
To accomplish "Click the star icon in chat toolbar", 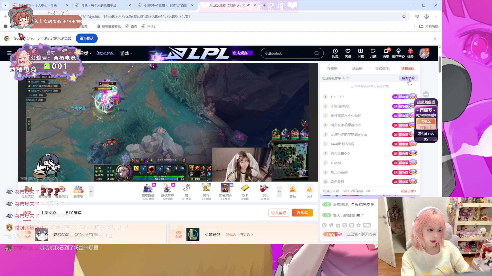I will (x=358, y=225).
